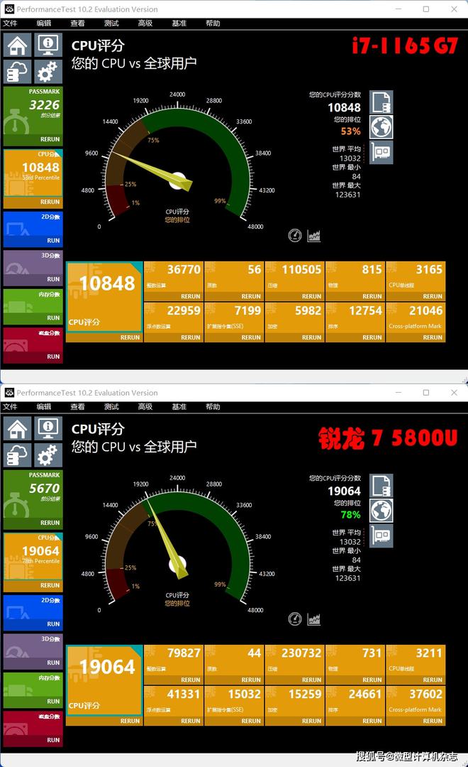Run the memory test in the i7-1165G7 window
This screenshot has height=767, width=468.
(x=53, y=318)
